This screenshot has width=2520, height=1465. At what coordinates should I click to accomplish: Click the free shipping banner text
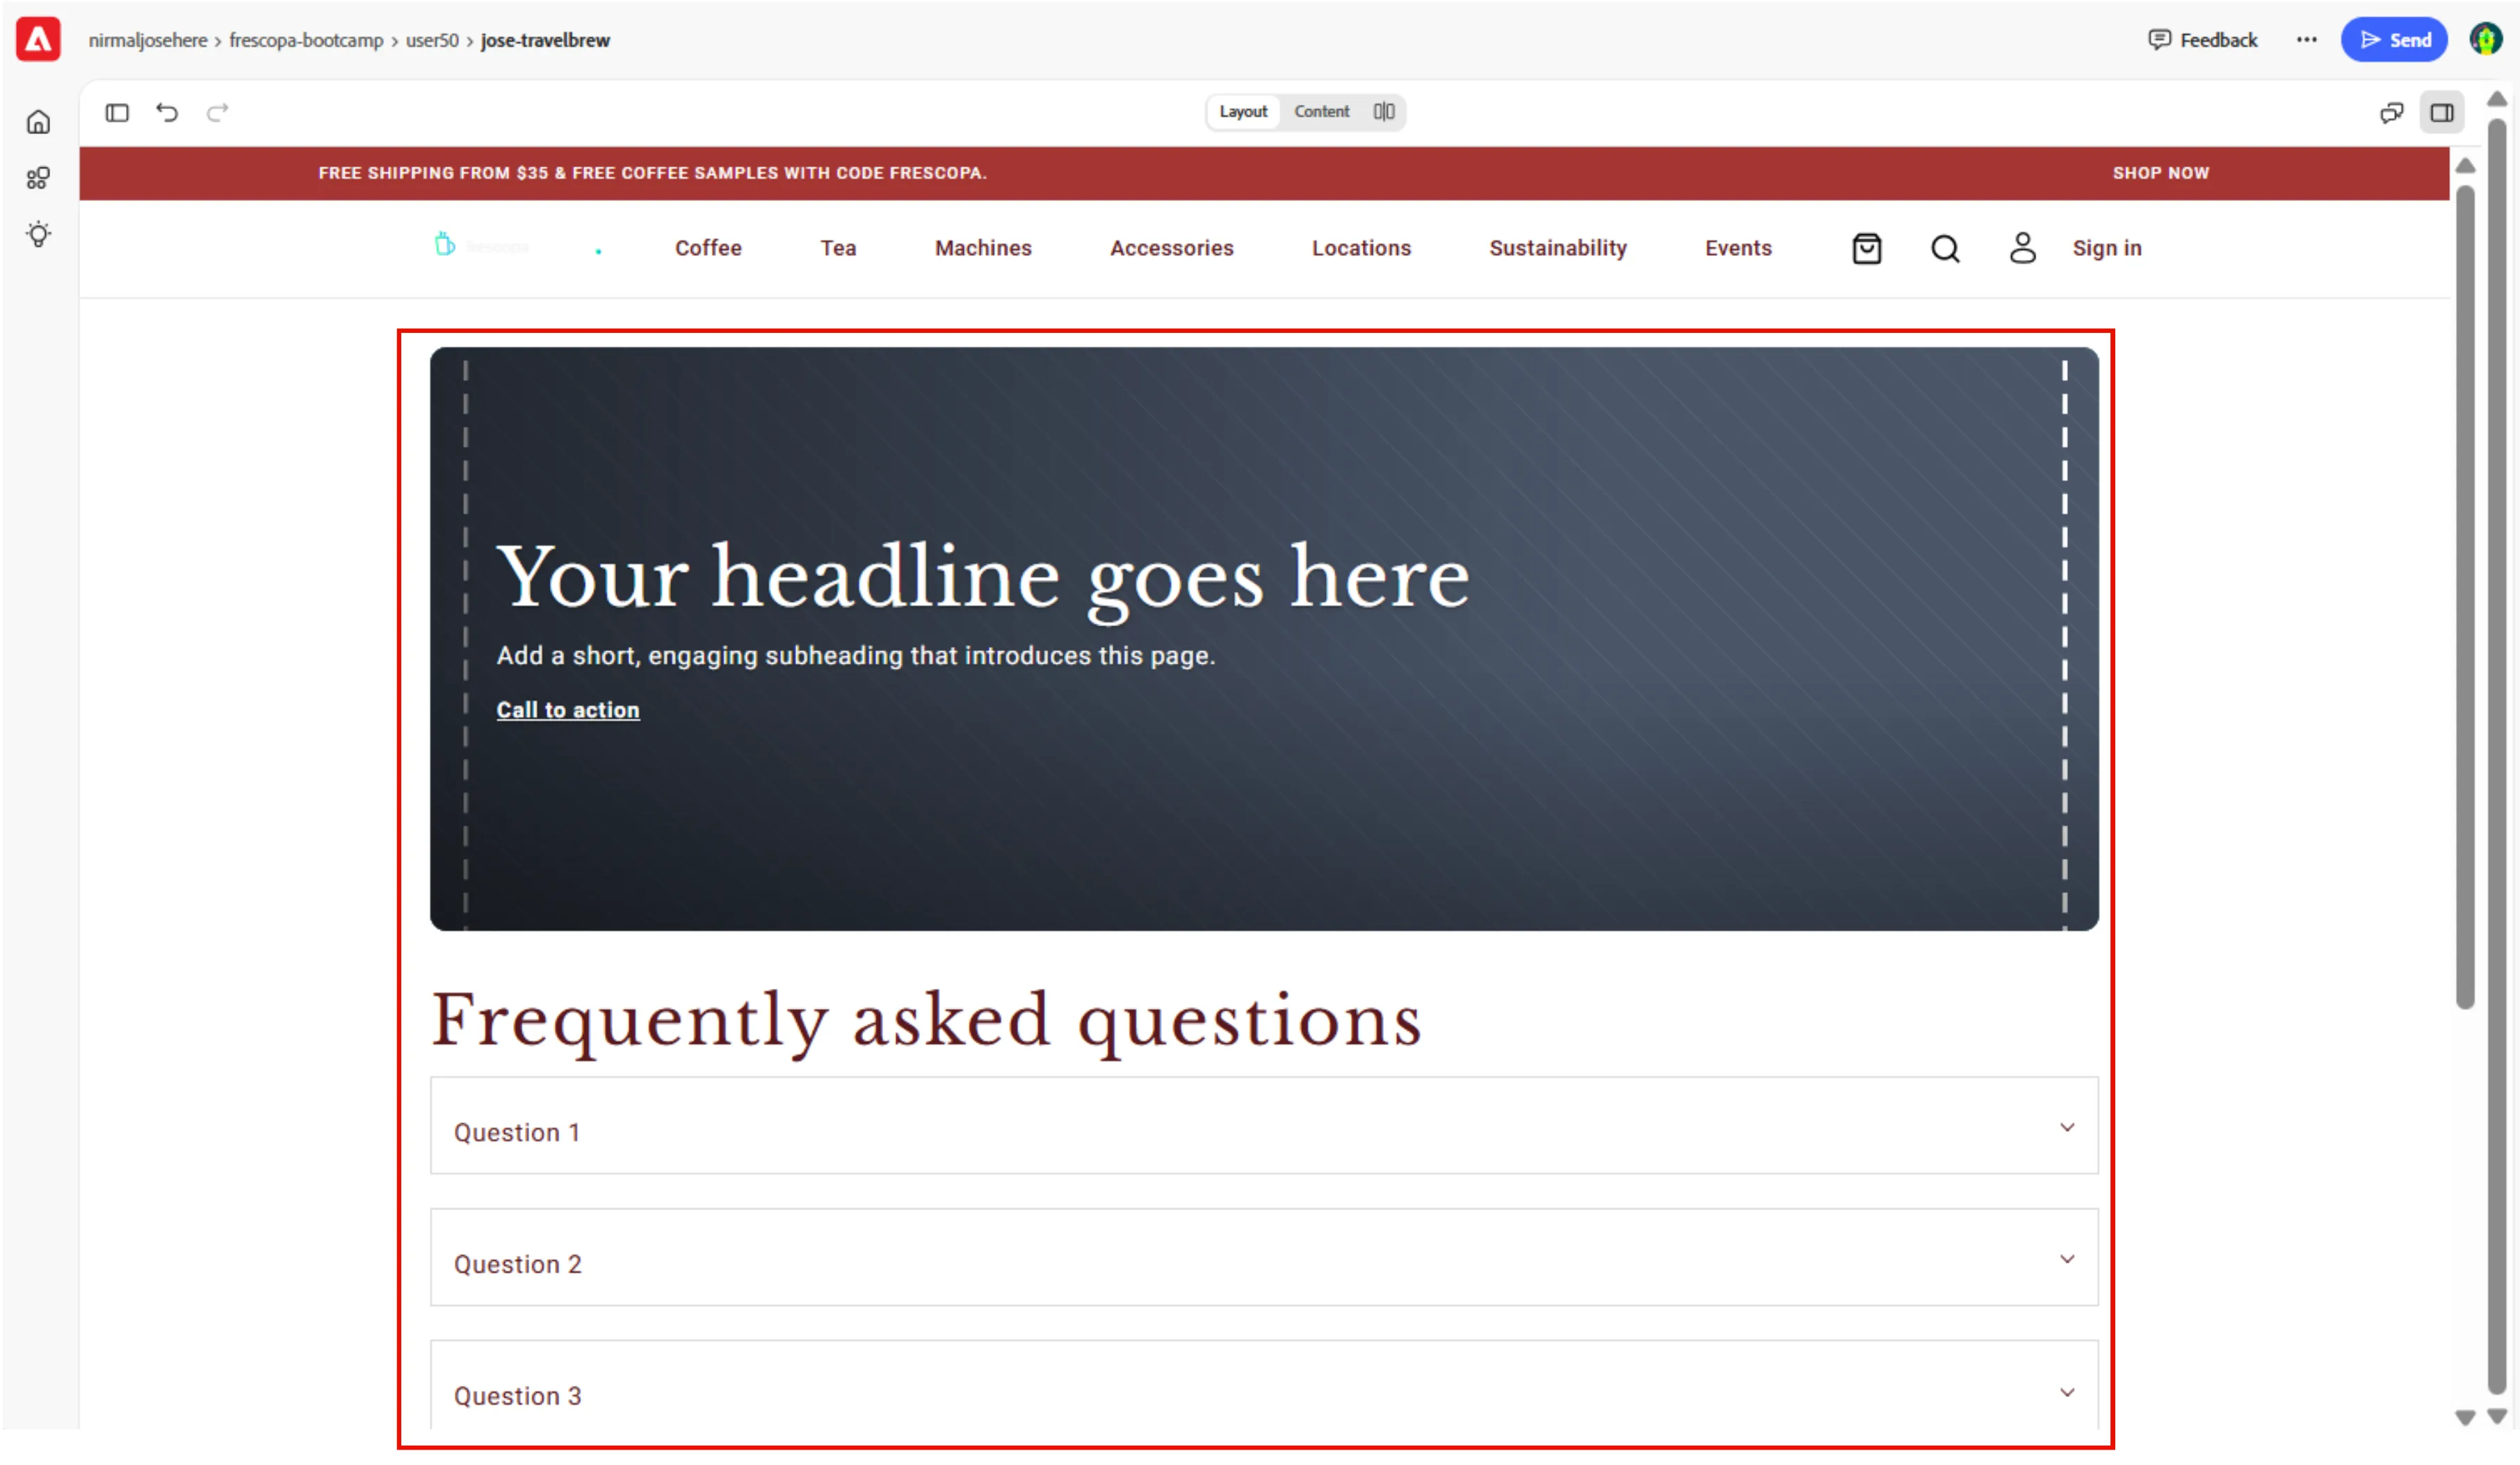[652, 174]
